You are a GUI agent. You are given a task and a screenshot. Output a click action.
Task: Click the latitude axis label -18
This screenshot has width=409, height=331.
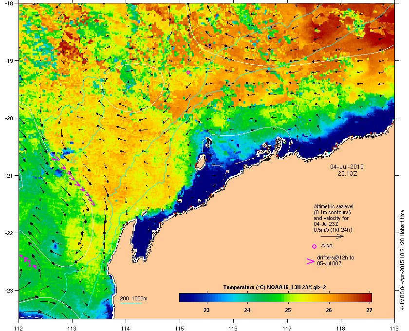pos(9,3)
